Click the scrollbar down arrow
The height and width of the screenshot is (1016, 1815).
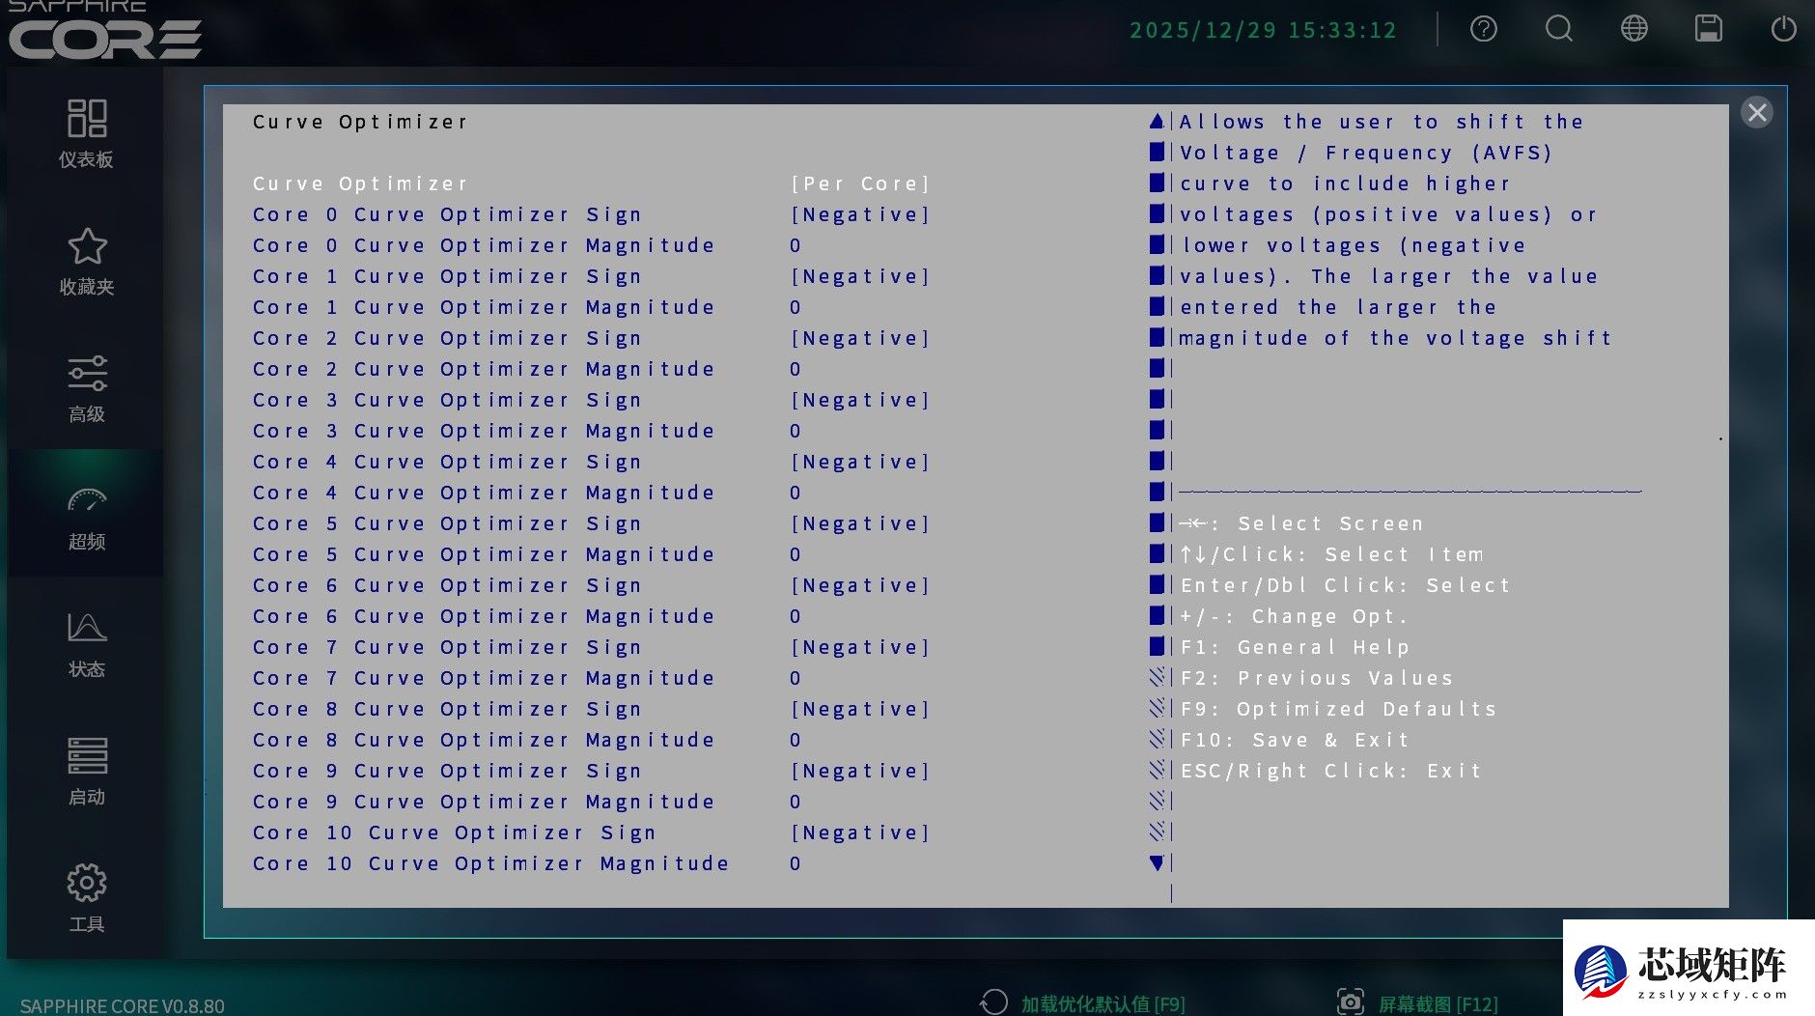point(1157,862)
